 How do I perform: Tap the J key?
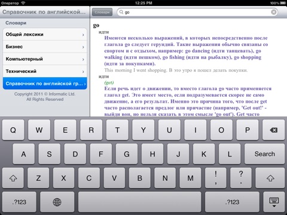pos(178,154)
